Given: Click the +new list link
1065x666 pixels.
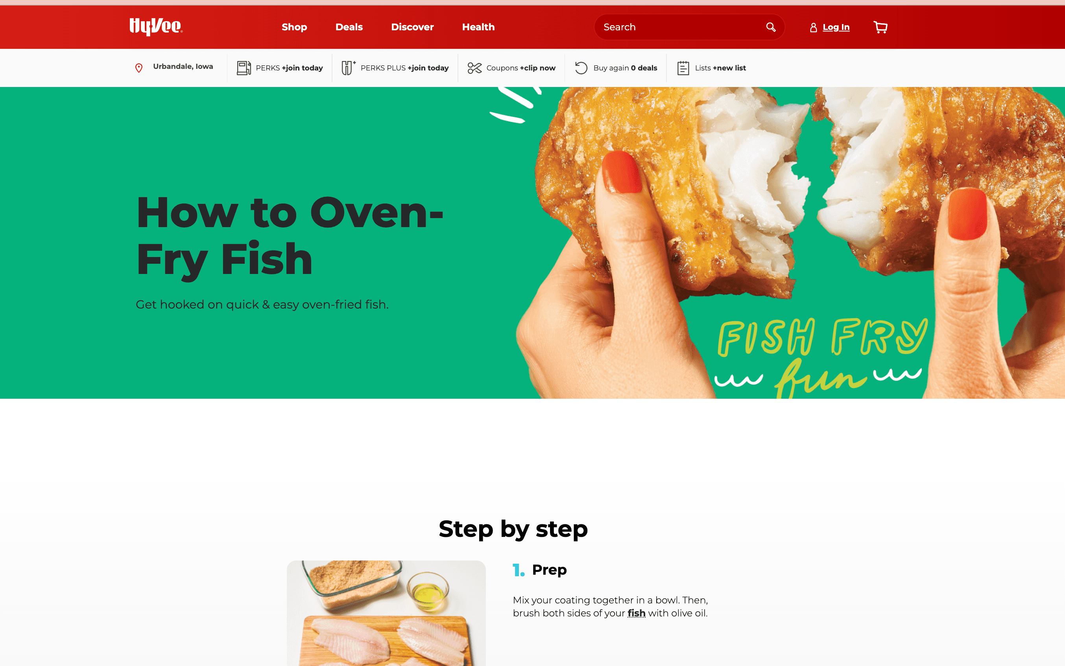Looking at the screenshot, I should tap(729, 68).
